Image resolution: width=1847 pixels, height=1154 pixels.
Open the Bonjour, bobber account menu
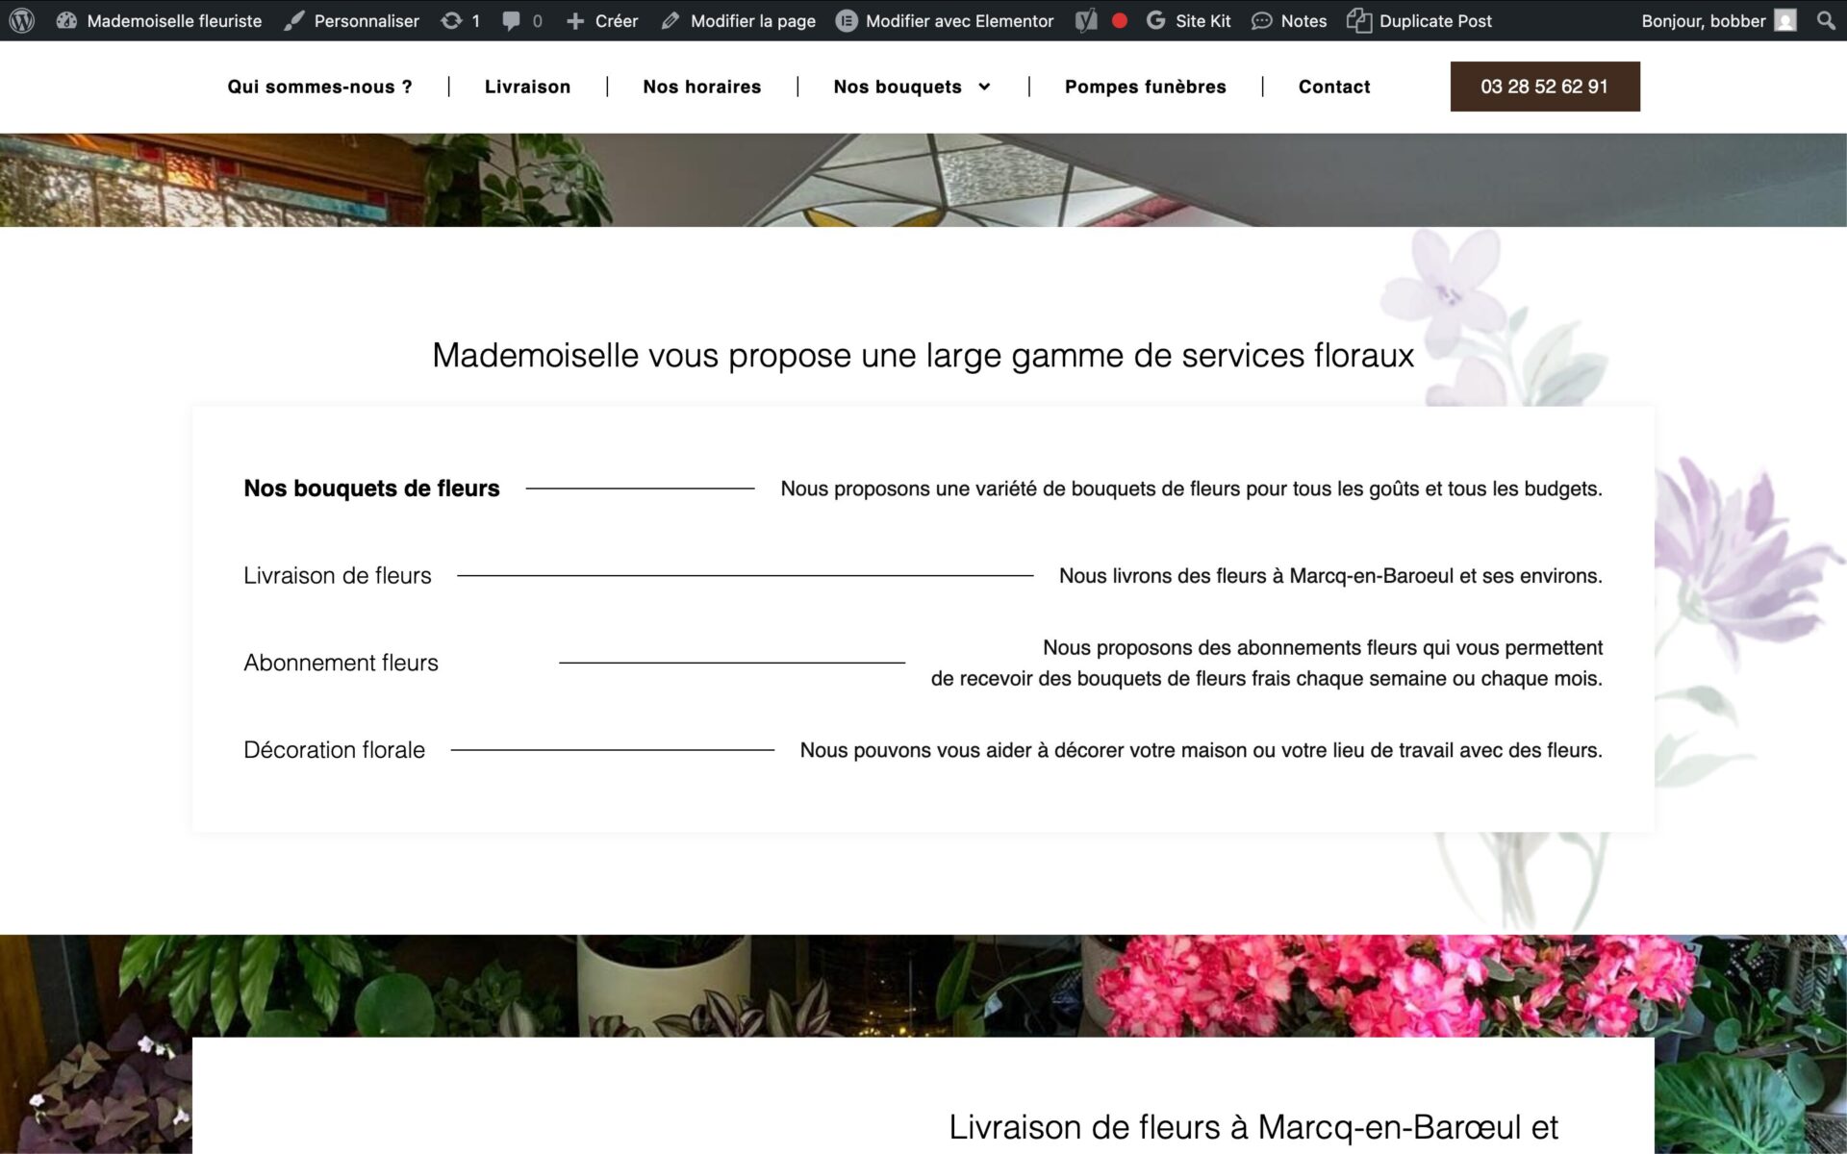1718,20
